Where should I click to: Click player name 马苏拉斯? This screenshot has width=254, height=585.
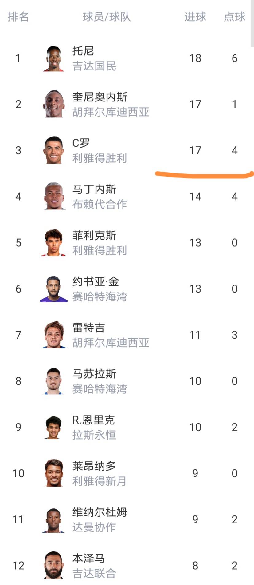(94, 374)
